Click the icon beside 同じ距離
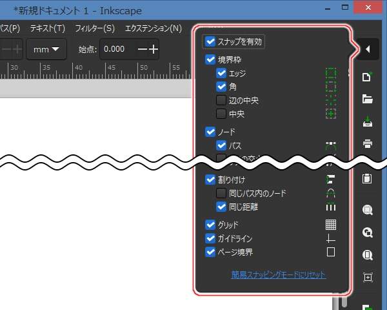The image size is (387, 310). point(331,207)
